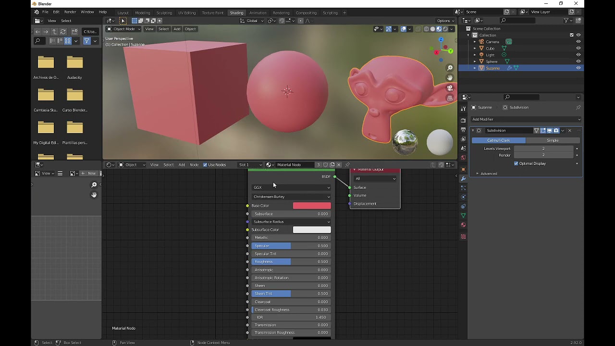
Task: Toggle camera view gizmo in viewport
Action: (x=450, y=88)
